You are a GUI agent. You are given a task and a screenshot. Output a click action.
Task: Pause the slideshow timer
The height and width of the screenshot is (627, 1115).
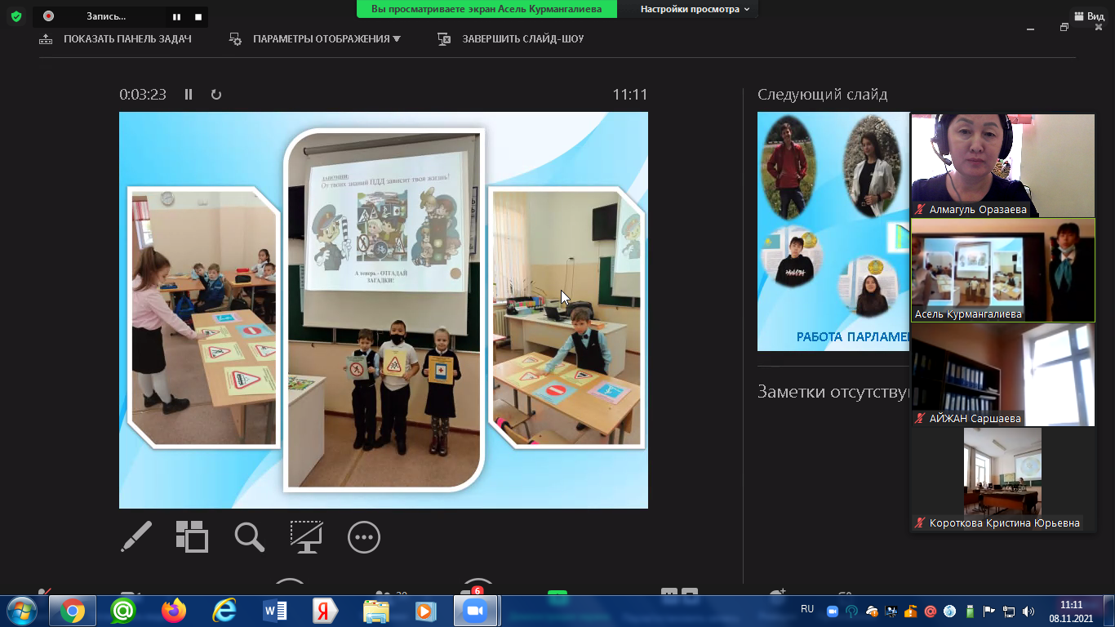click(189, 95)
